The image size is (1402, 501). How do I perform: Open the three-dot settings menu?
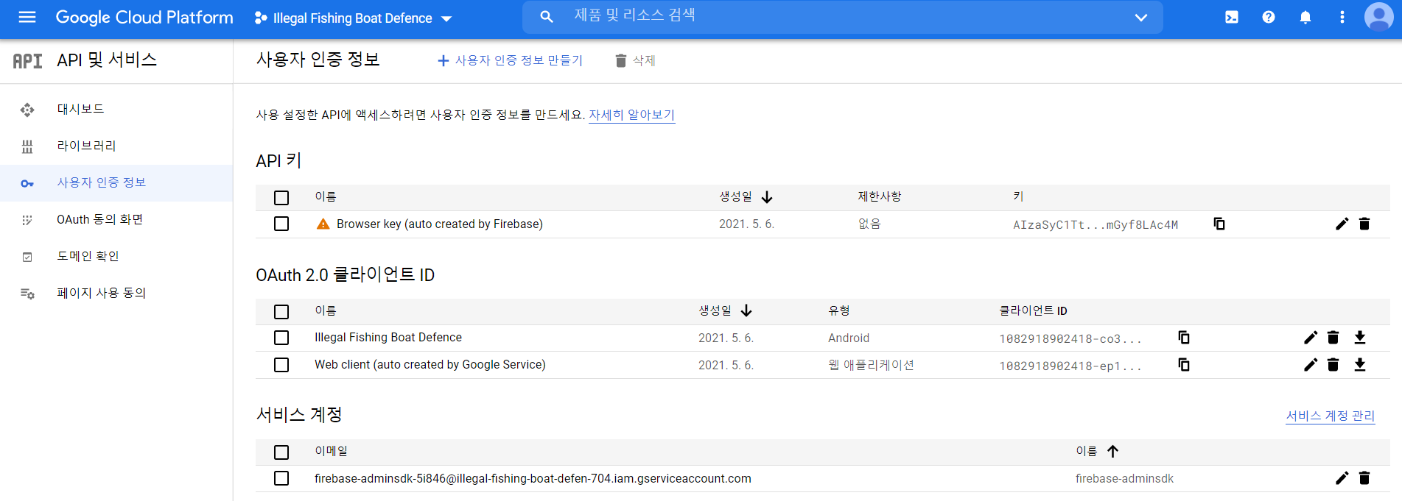coord(1342,17)
